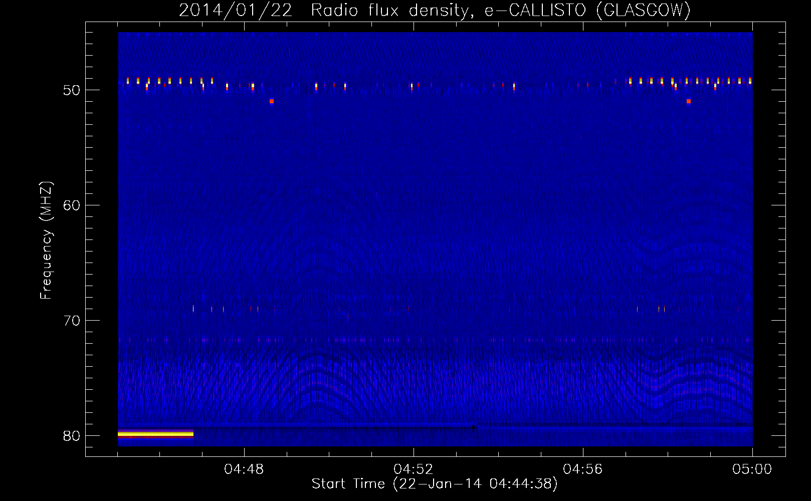The width and height of the screenshot is (811, 501).
Task: Click the orange square spot near 04:58:30
Action: [689, 101]
